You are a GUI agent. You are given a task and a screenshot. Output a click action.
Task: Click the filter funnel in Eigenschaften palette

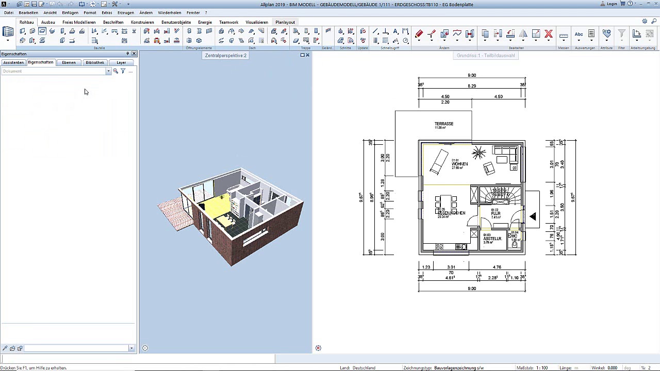pos(123,71)
